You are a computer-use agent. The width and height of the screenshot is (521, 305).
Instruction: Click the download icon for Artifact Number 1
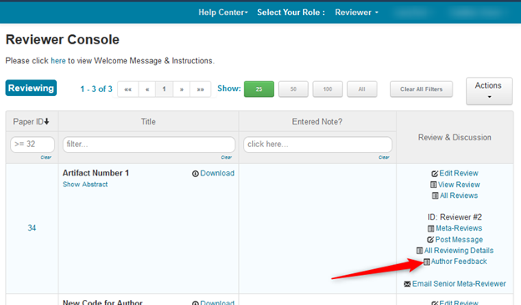pyautogui.click(x=195, y=174)
